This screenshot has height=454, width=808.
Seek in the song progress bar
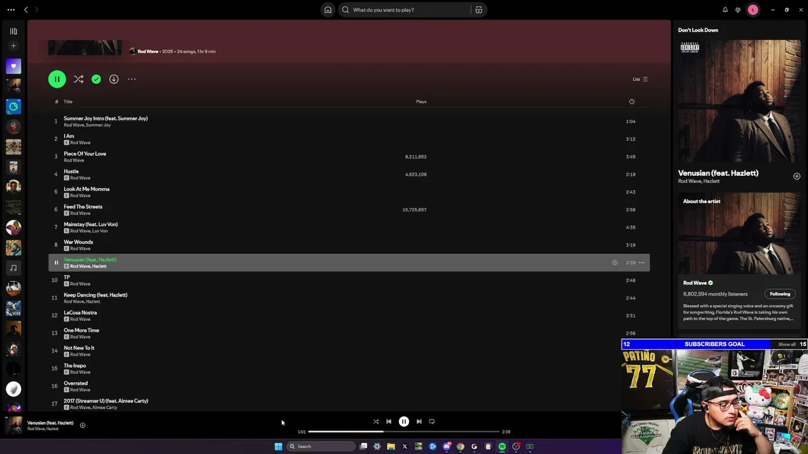click(404, 431)
